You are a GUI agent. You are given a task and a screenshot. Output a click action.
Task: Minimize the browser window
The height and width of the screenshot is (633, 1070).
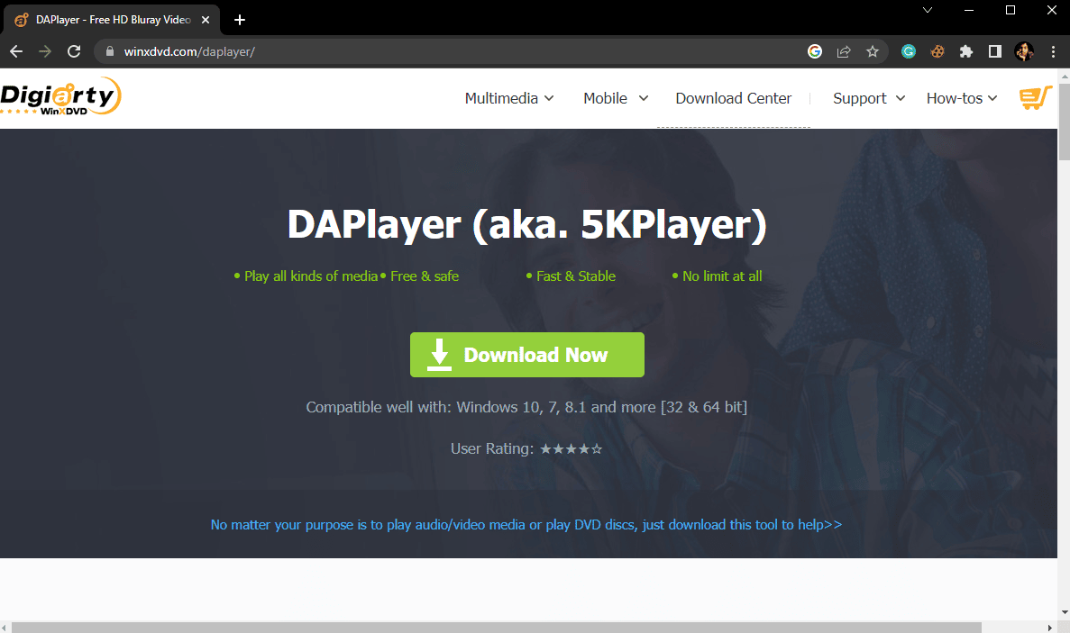coord(968,10)
